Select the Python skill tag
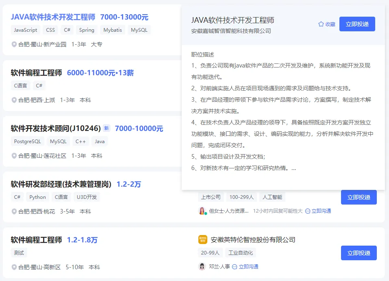389x281 pixels. pos(37,197)
